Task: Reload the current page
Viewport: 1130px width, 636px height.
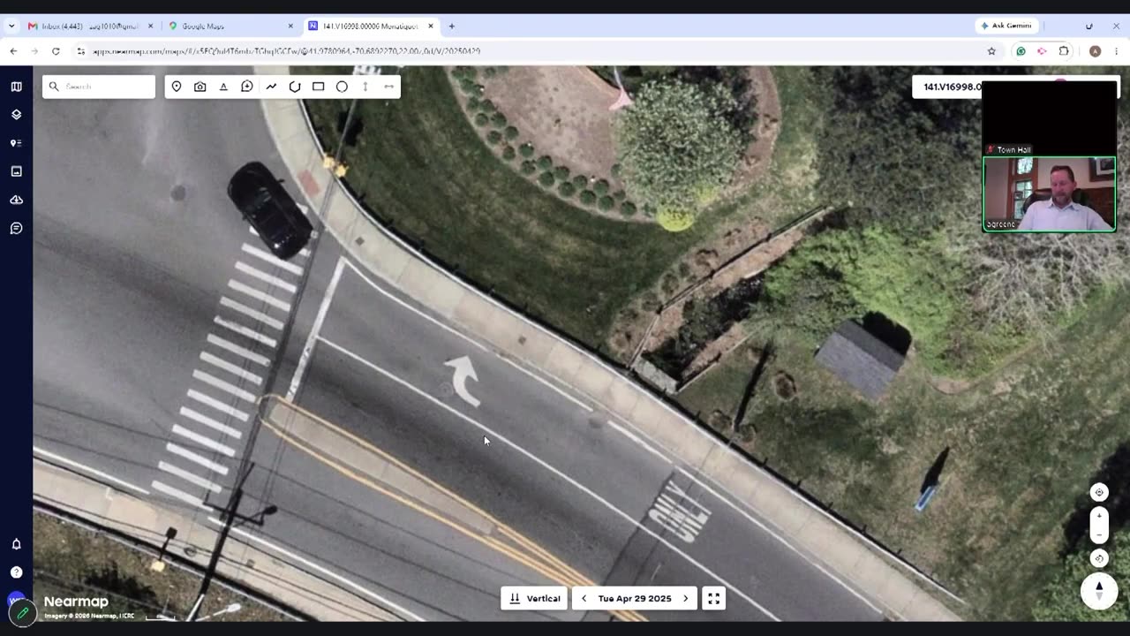Action: point(56,51)
